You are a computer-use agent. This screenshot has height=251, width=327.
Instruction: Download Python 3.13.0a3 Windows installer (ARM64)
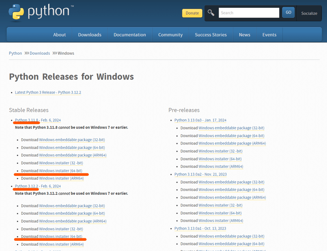point(221,167)
